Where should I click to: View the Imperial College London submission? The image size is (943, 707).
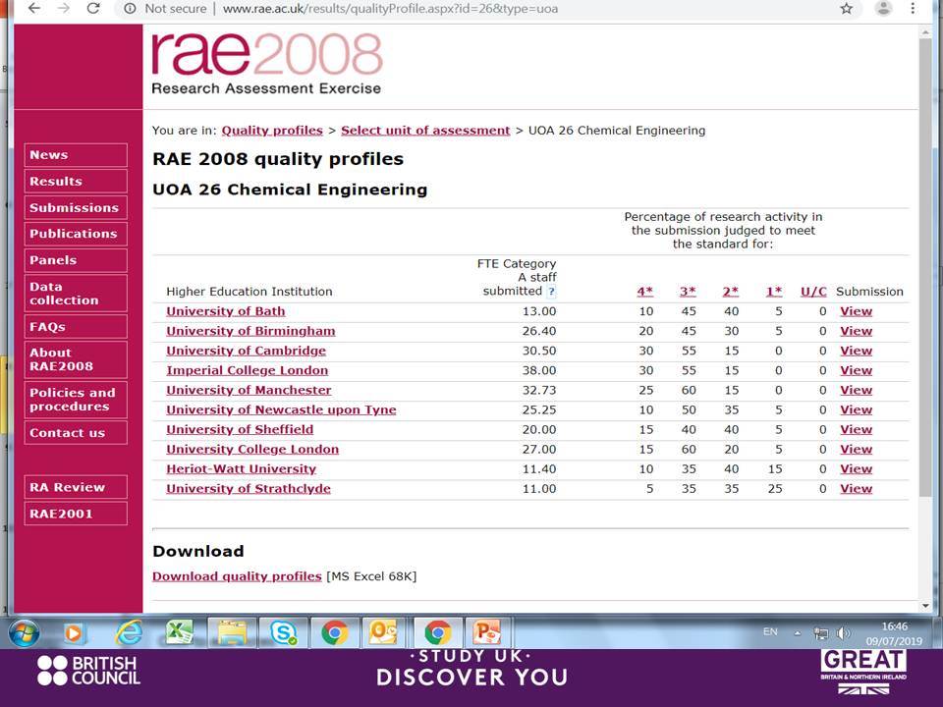856,371
